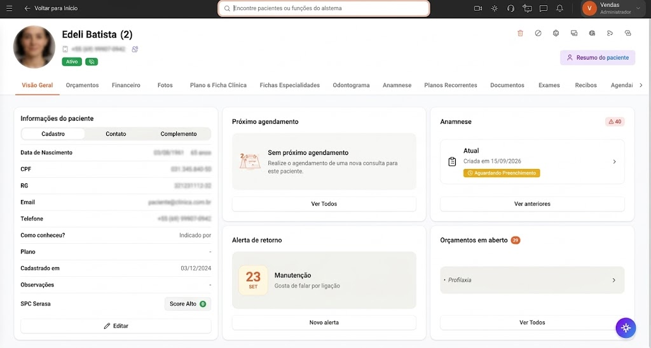Click the screen-with-tag icon in patient header
Screen dimensions: 651x348
click(x=574, y=33)
